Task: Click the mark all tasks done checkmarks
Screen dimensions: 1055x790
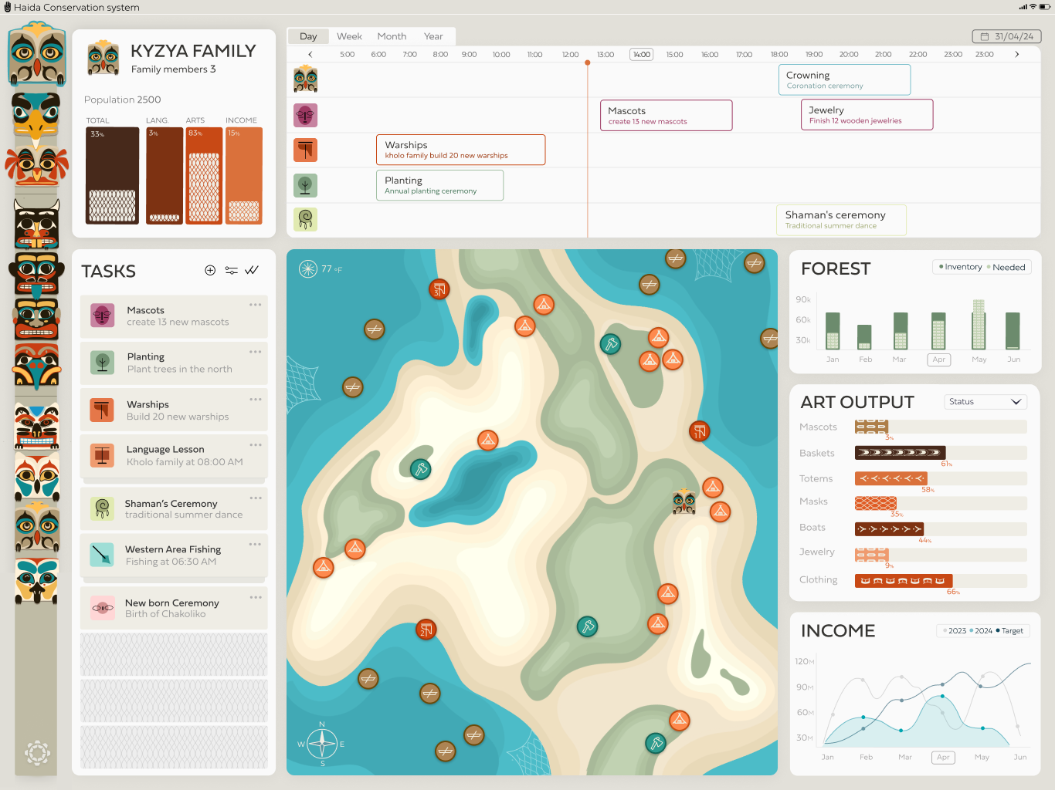Action: pyautogui.click(x=252, y=270)
